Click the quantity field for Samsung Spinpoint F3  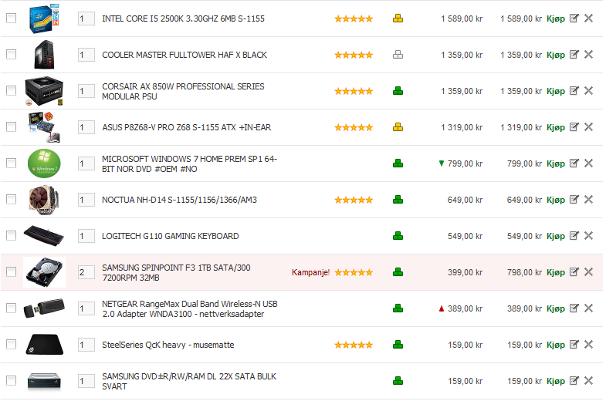point(86,272)
